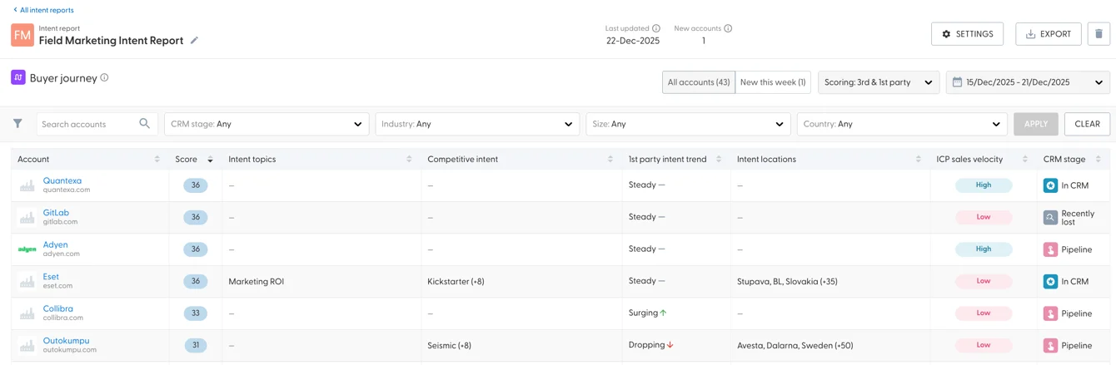1116x365 pixels.
Task: Open the Settings button
Action: tap(967, 34)
